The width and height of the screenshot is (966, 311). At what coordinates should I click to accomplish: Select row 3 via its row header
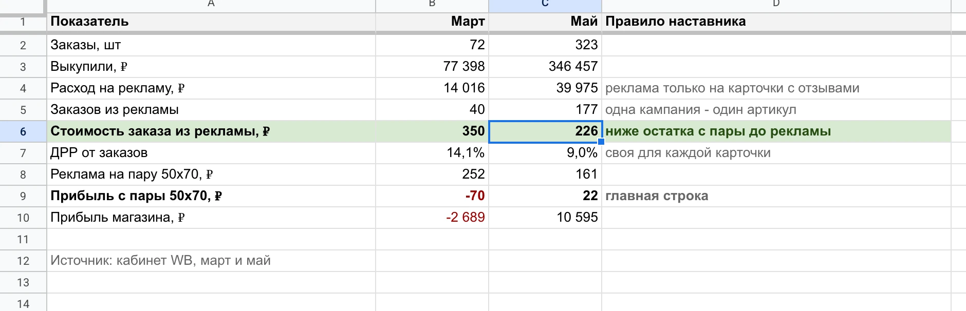tap(23, 67)
